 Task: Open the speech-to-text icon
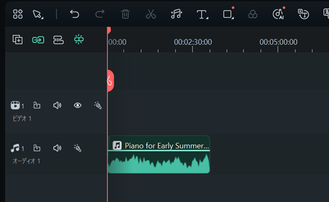(304, 14)
